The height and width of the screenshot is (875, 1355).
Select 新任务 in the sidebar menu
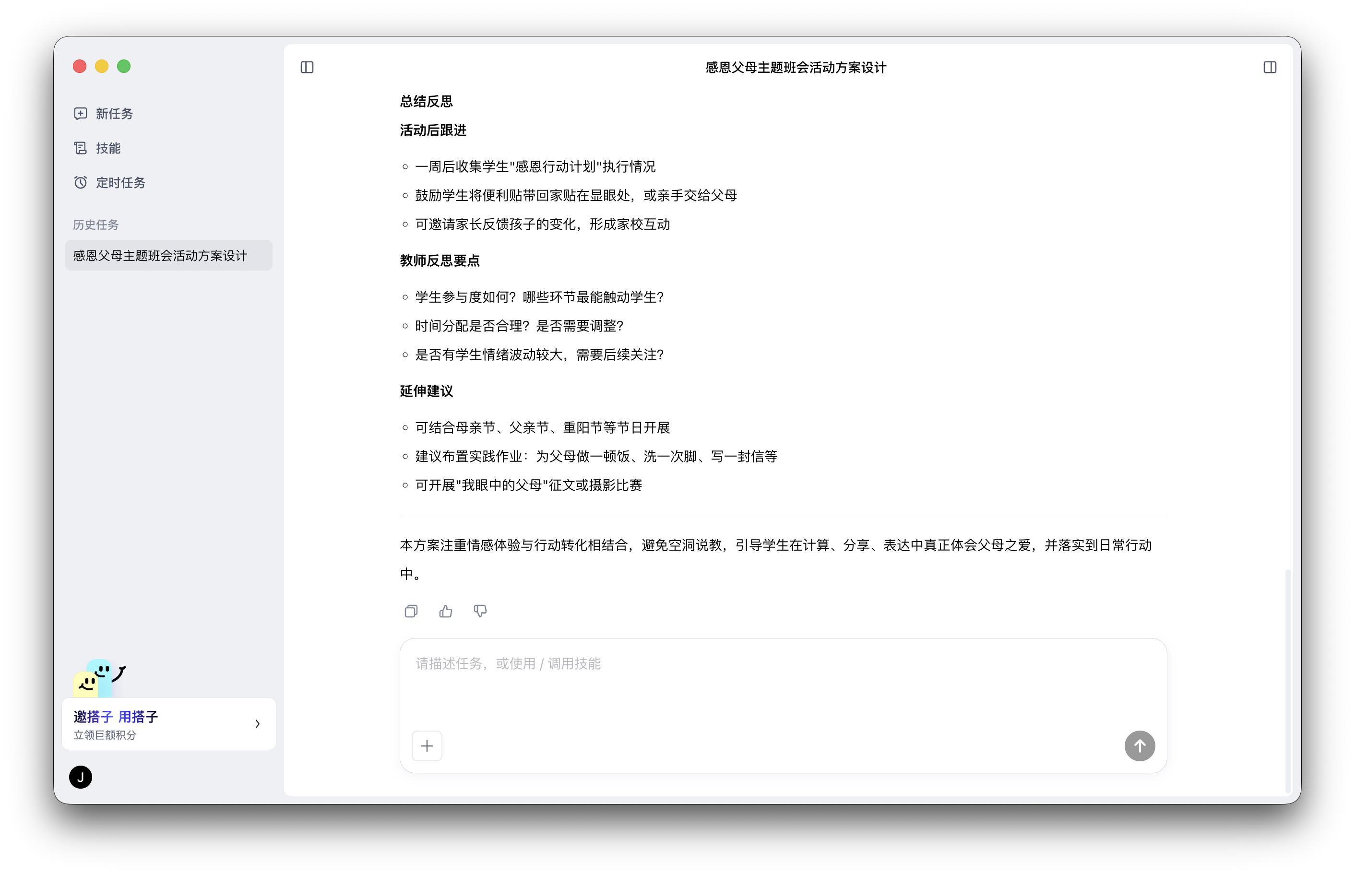pos(114,113)
